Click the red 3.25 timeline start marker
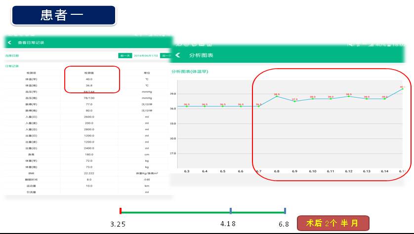The height and width of the screenshot is (234, 414). click(121, 211)
